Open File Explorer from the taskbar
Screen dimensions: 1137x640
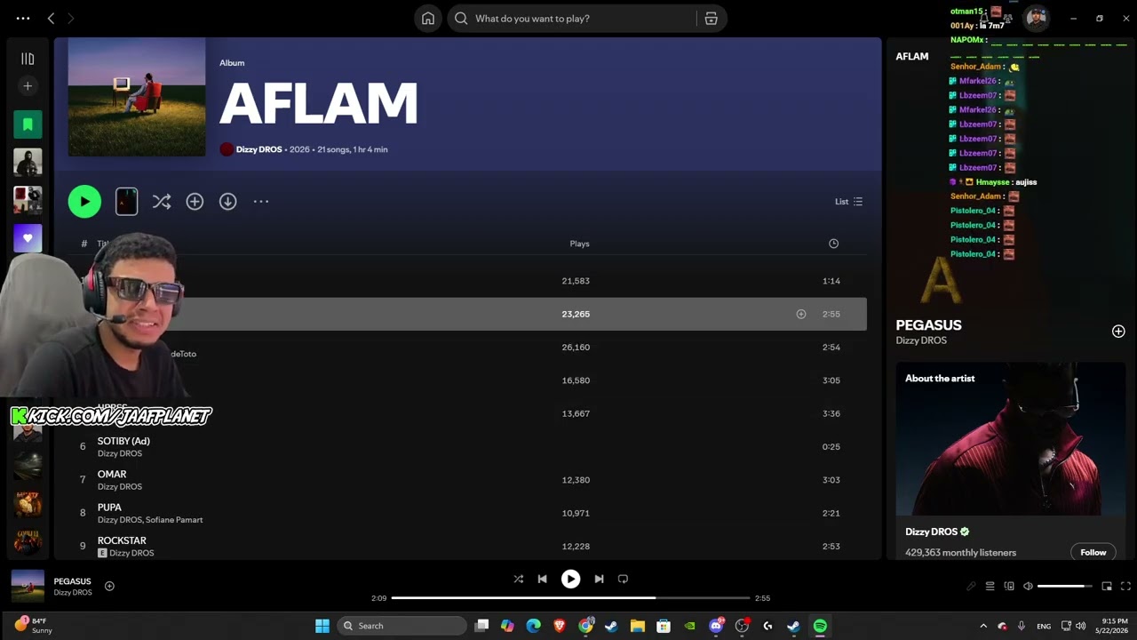click(637, 626)
